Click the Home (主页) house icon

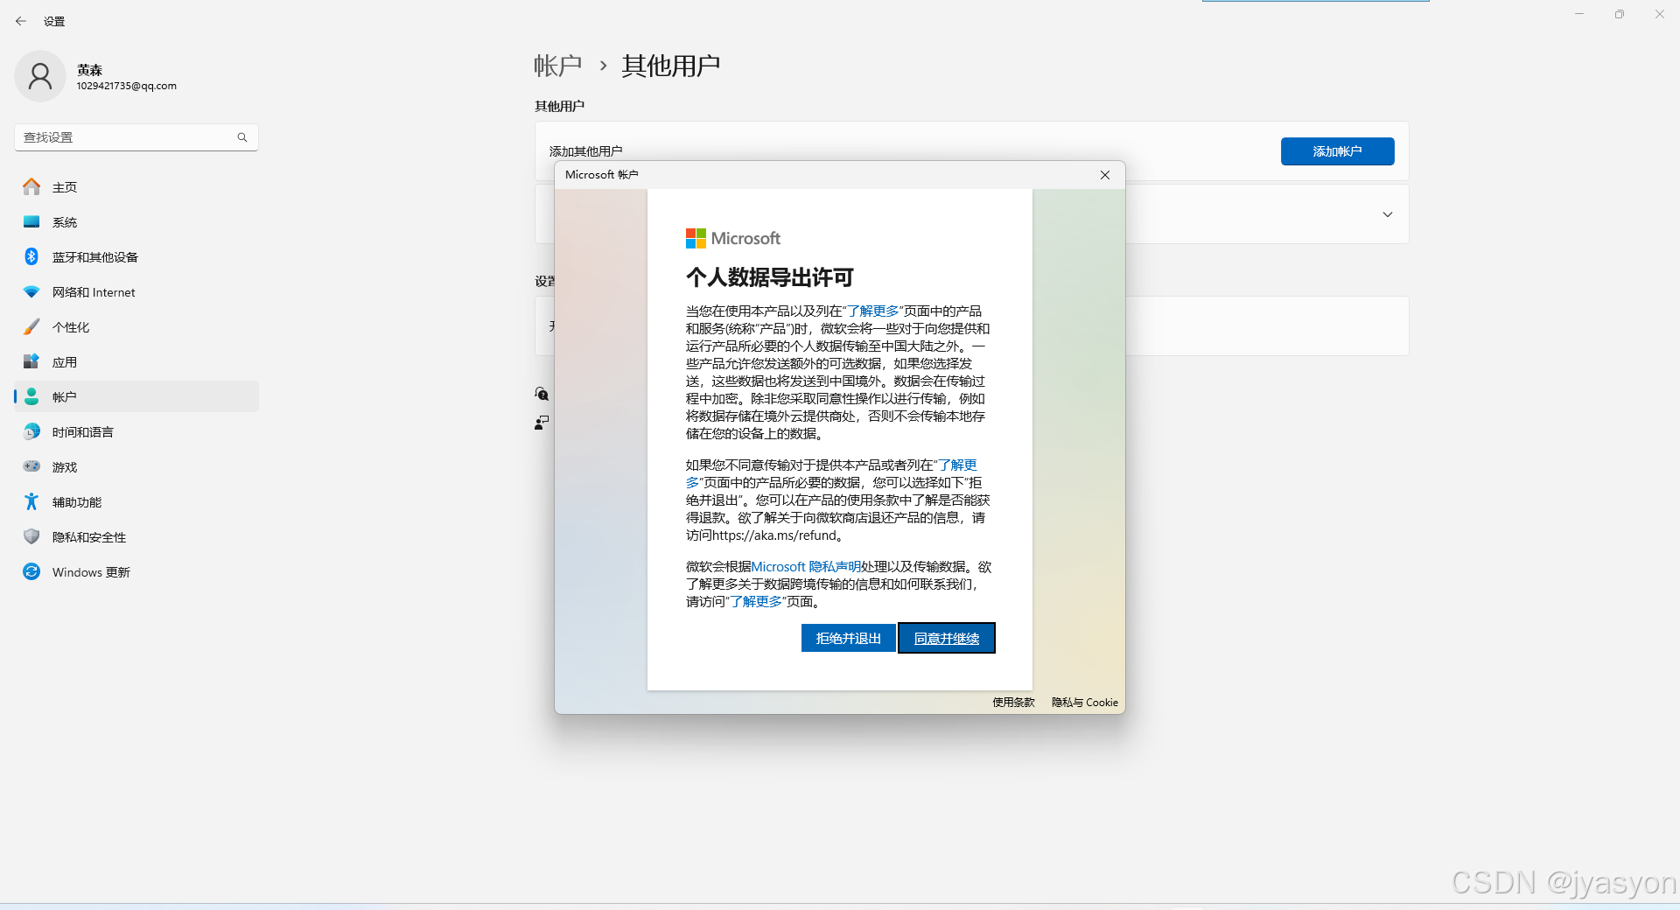[x=31, y=186]
